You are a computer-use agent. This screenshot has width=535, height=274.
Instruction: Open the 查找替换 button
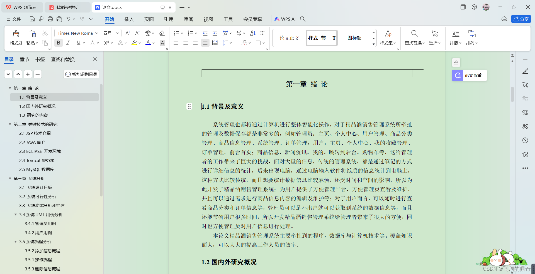[415, 38]
